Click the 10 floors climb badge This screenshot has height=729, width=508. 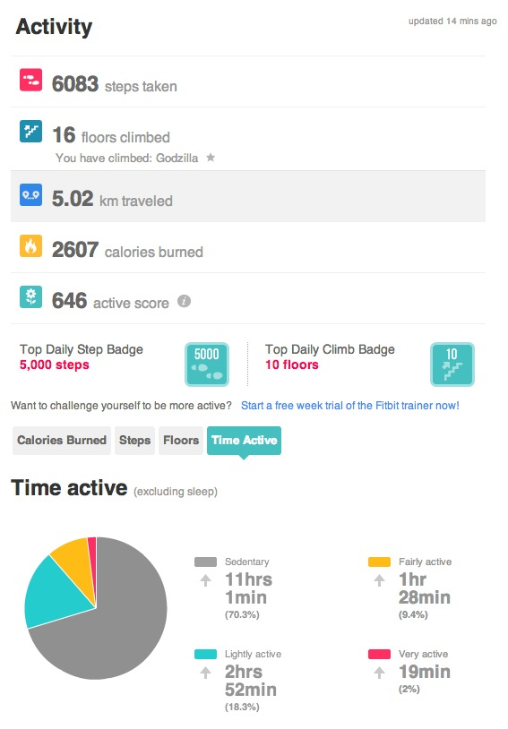(x=452, y=364)
